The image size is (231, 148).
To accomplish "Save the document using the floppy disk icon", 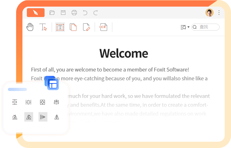I will 63,13.
